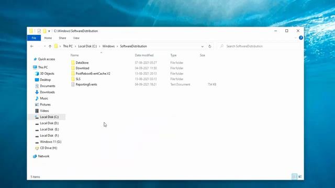Screen dimensions: 335x188
Task: Click the Quick access star icon
Action: point(35,59)
